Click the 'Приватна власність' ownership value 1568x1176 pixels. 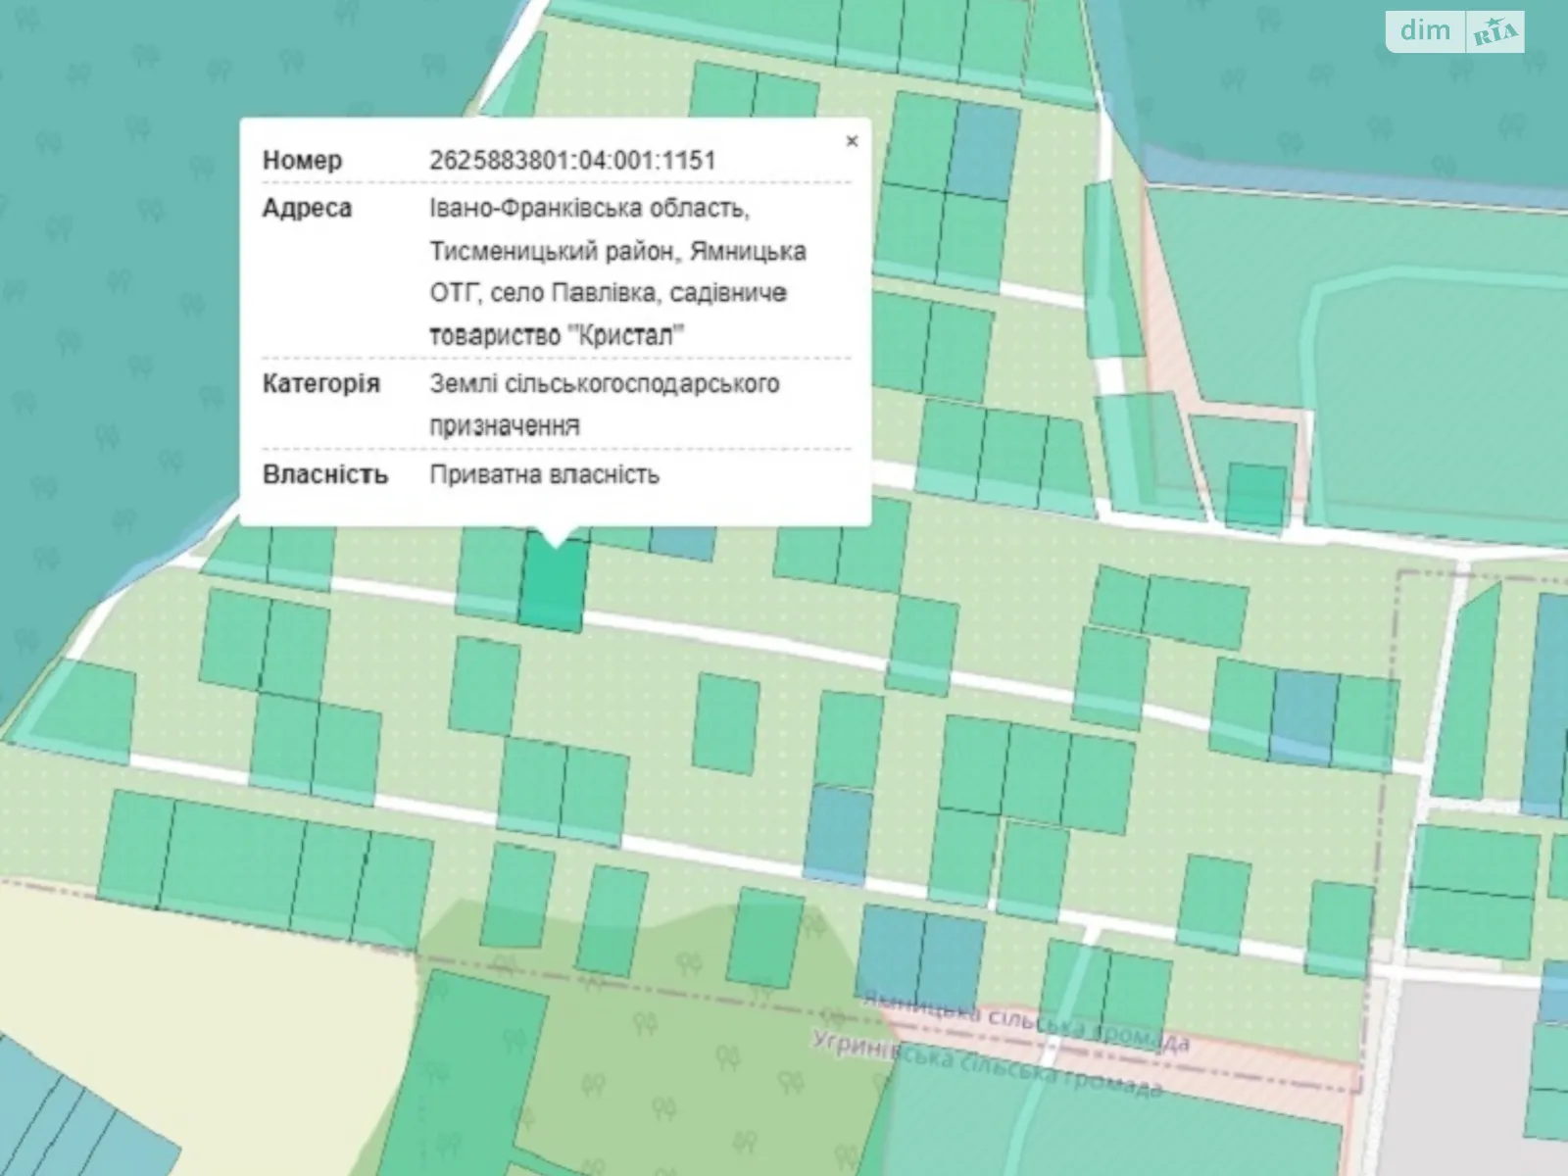544,475
